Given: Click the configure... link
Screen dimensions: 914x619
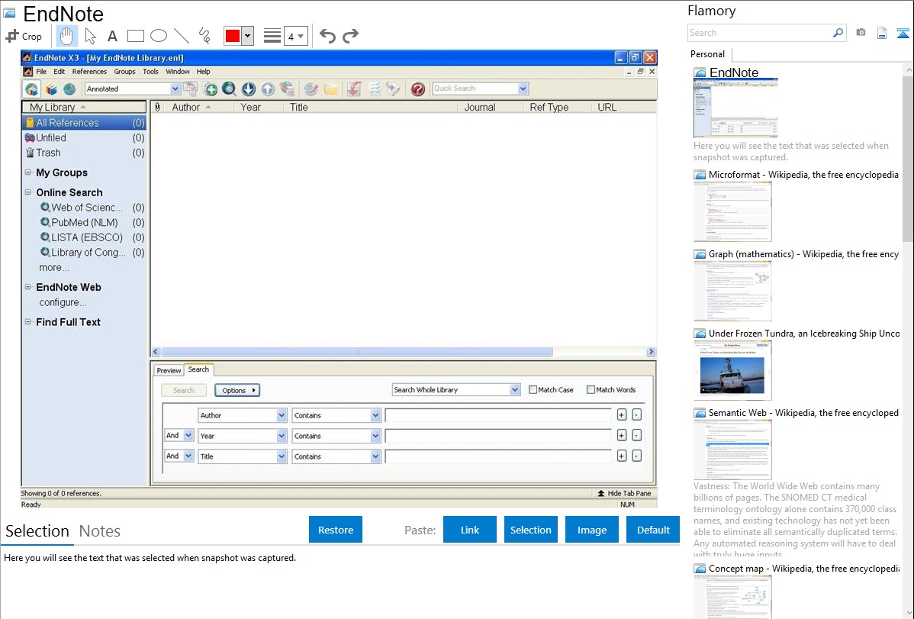Looking at the screenshot, I should [63, 302].
